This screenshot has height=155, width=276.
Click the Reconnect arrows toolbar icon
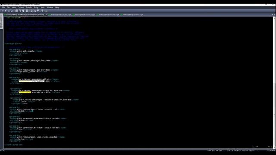pyautogui.click(x=12, y=11)
